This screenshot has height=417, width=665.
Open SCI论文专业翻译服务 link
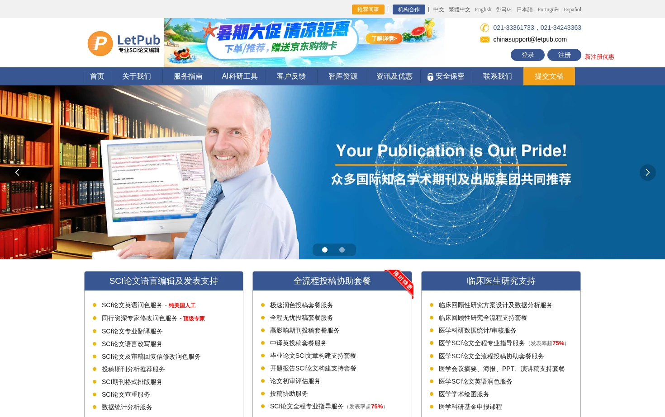[x=132, y=331]
